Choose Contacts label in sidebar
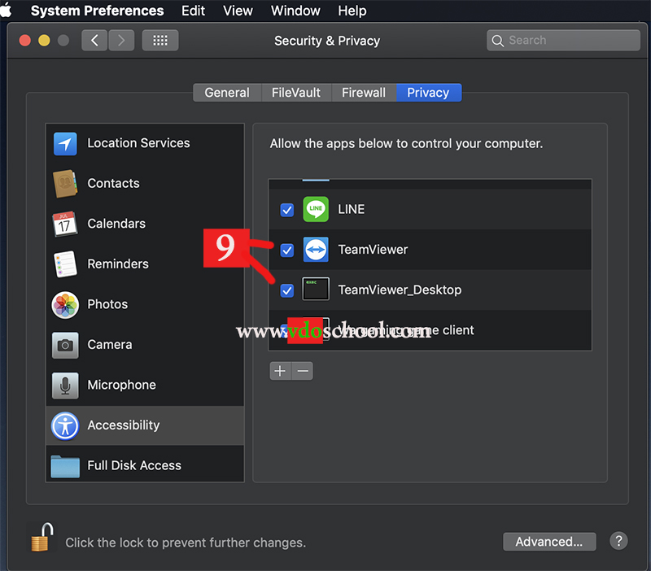 point(113,183)
